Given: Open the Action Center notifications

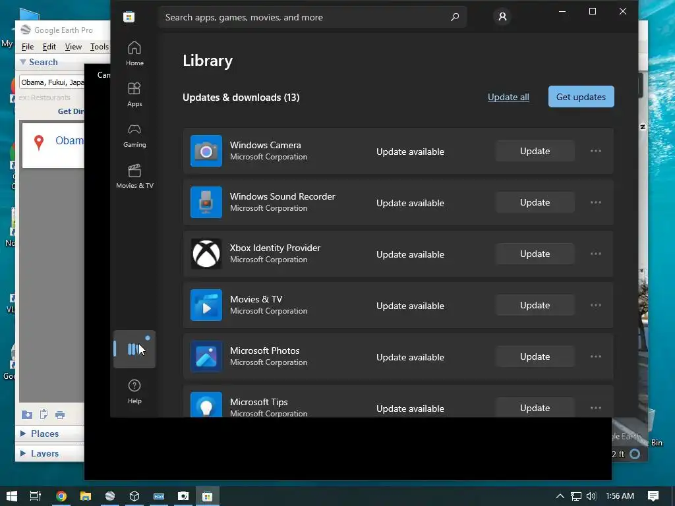Looking at the screenshot, I should pos(653,496).
